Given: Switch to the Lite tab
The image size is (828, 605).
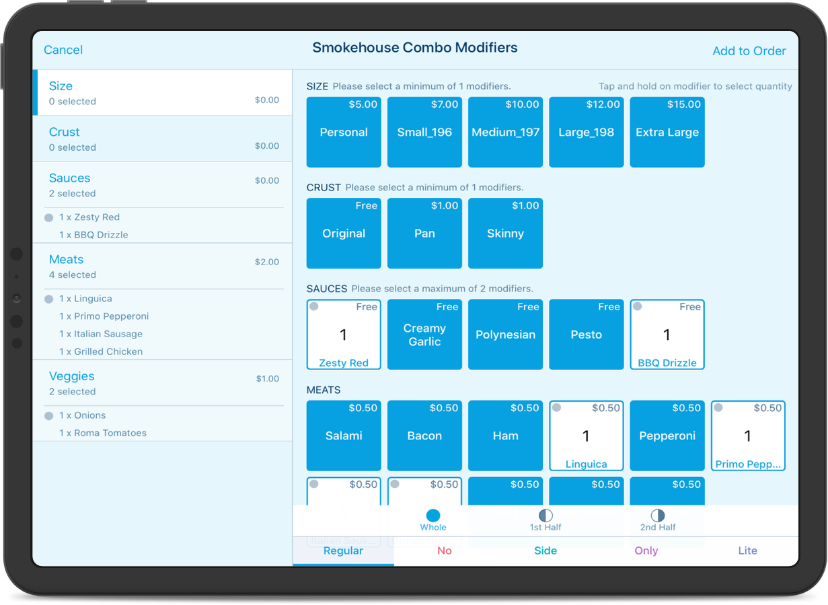Looking at the screenshot, I should tap(747, 550).
